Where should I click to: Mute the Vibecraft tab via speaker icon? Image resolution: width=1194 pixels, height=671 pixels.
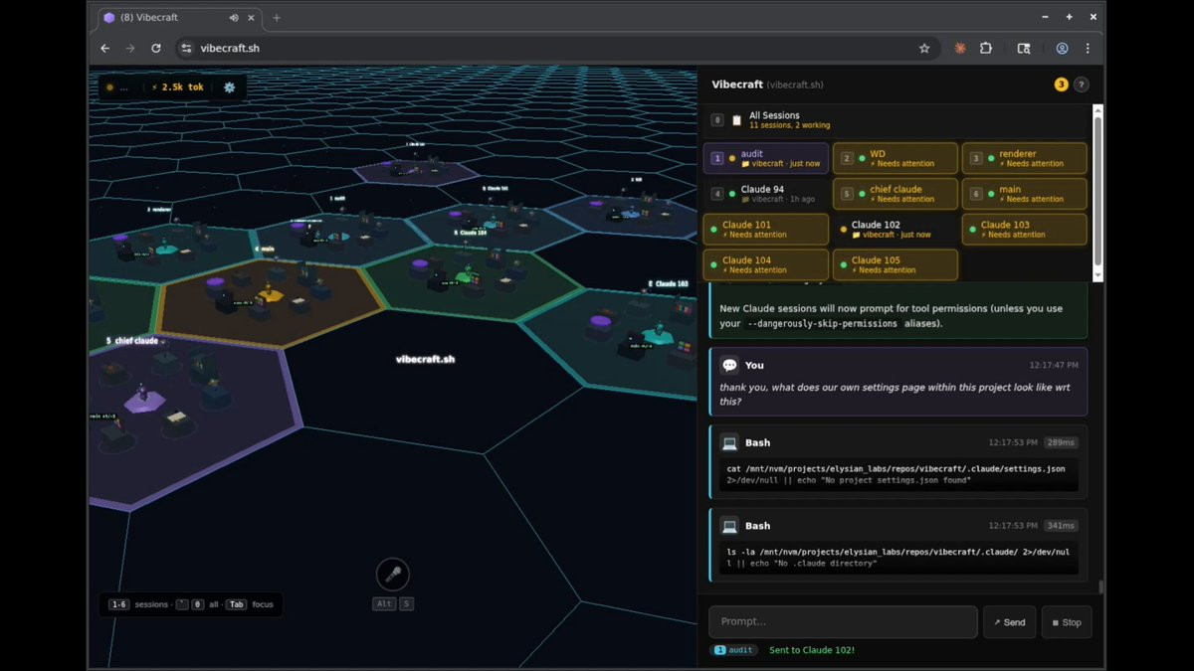[x=234, y=17]
